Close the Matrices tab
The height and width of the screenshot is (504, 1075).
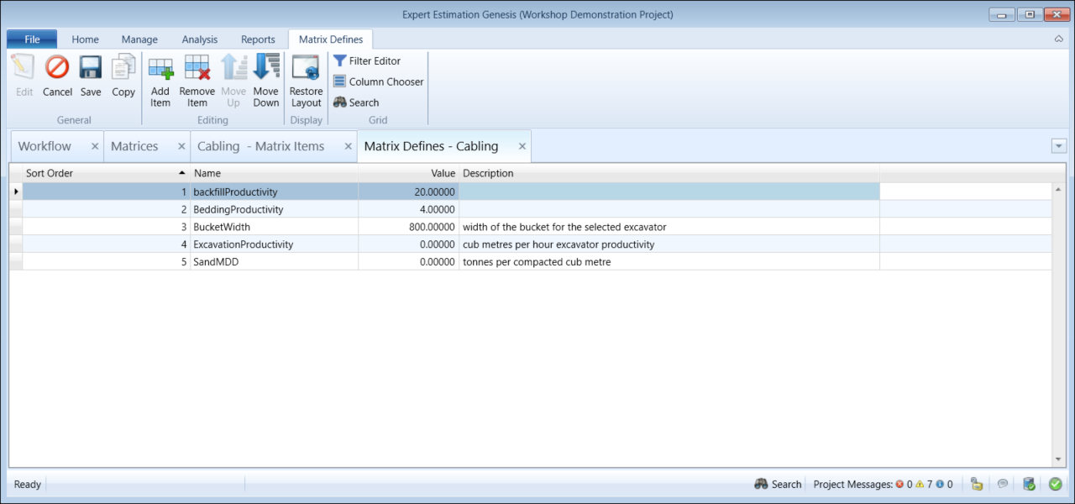coord(181,146)
